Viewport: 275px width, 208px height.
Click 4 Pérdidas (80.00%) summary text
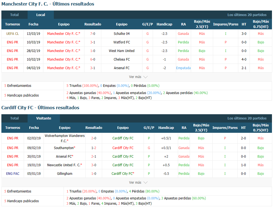click(x=144, y=191)
